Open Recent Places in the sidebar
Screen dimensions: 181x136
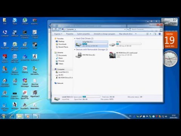(x=62, y=47)
